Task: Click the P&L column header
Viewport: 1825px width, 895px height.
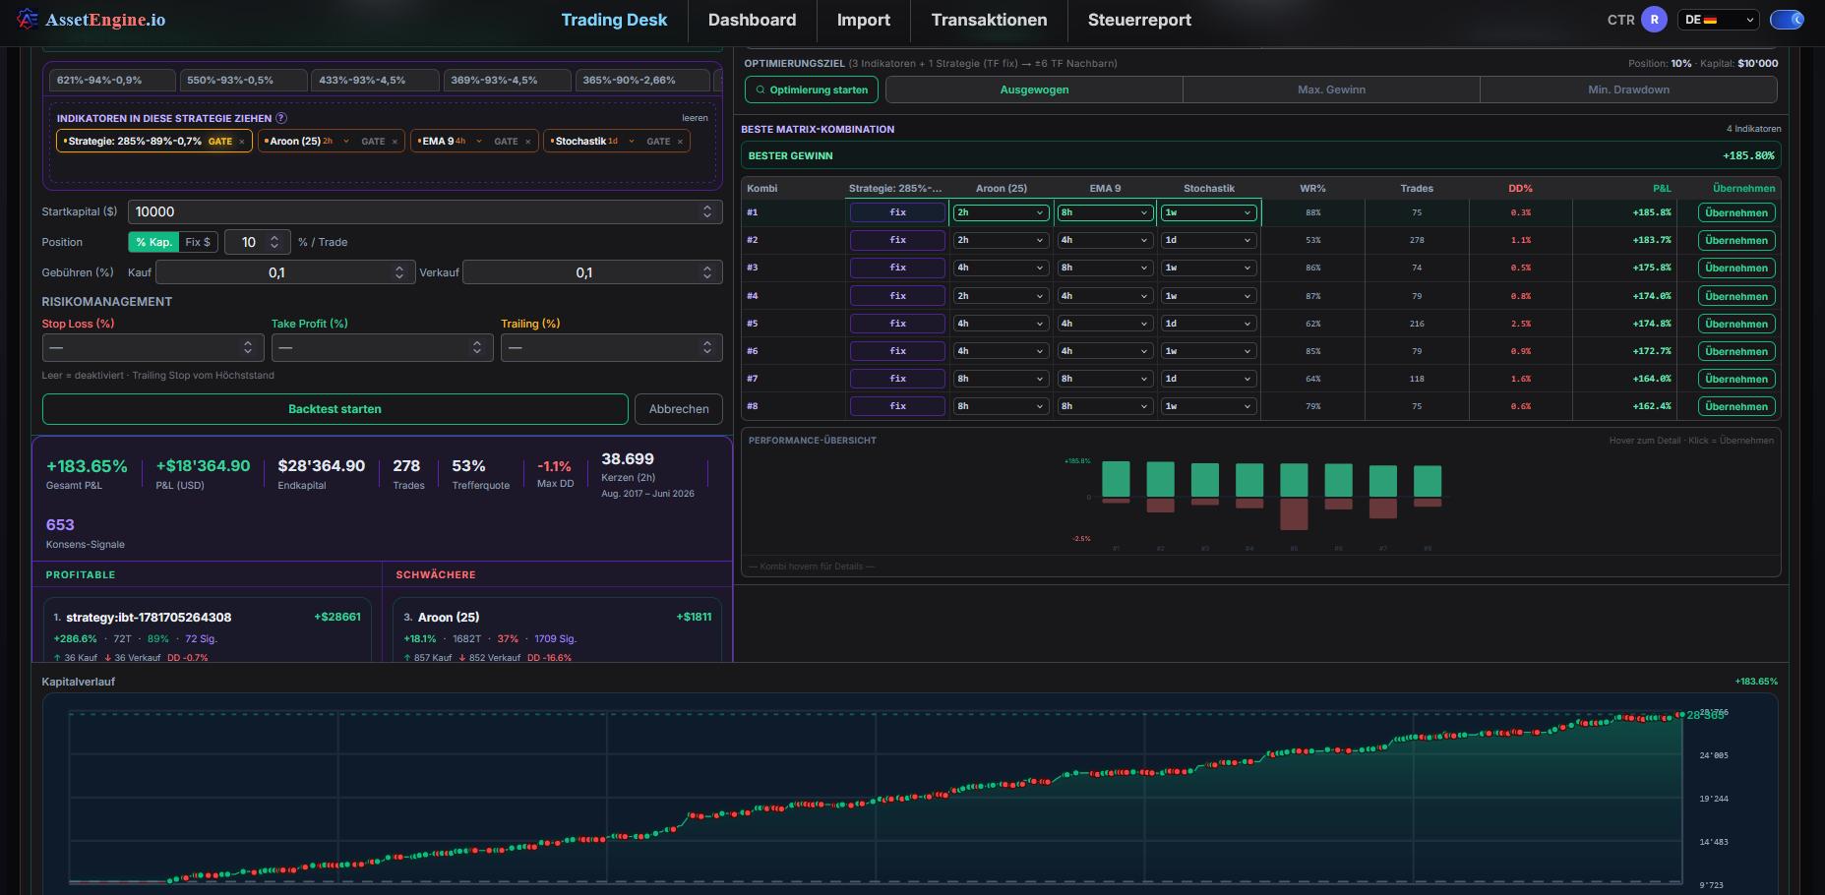Action: coord(1662,188)
